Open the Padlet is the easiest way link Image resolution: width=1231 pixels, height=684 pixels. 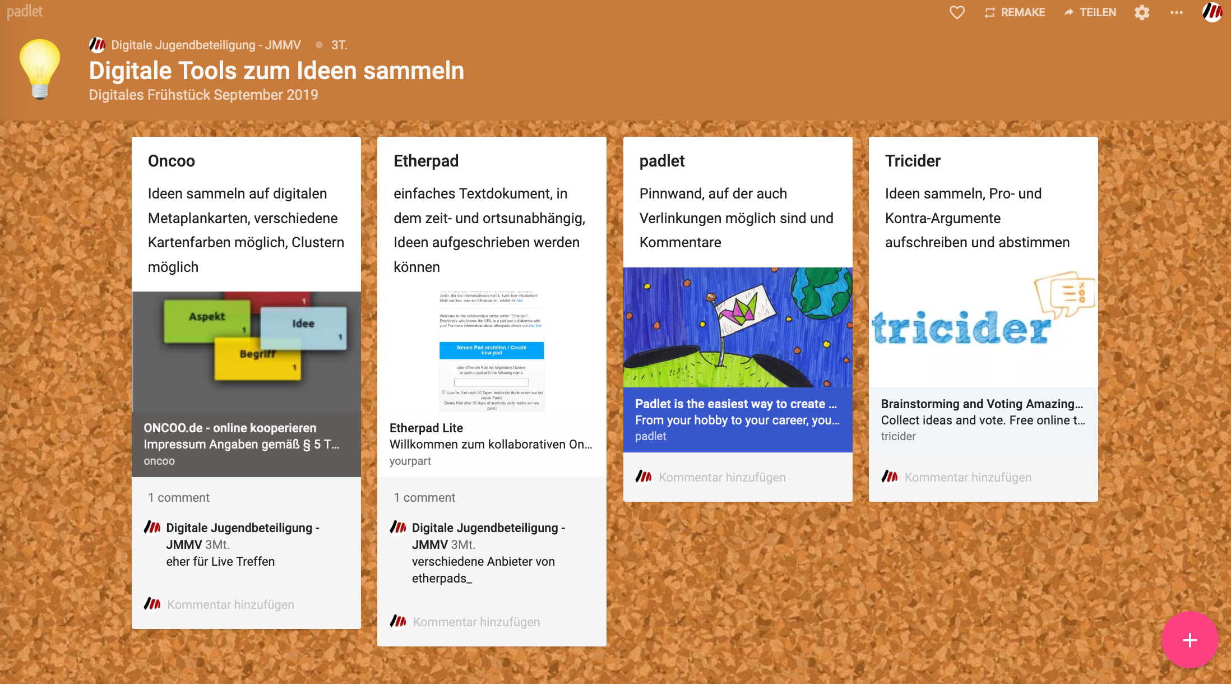point(738,420)
